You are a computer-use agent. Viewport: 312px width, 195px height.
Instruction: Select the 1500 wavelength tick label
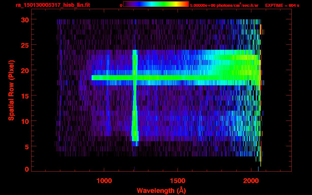click(177, 181)
